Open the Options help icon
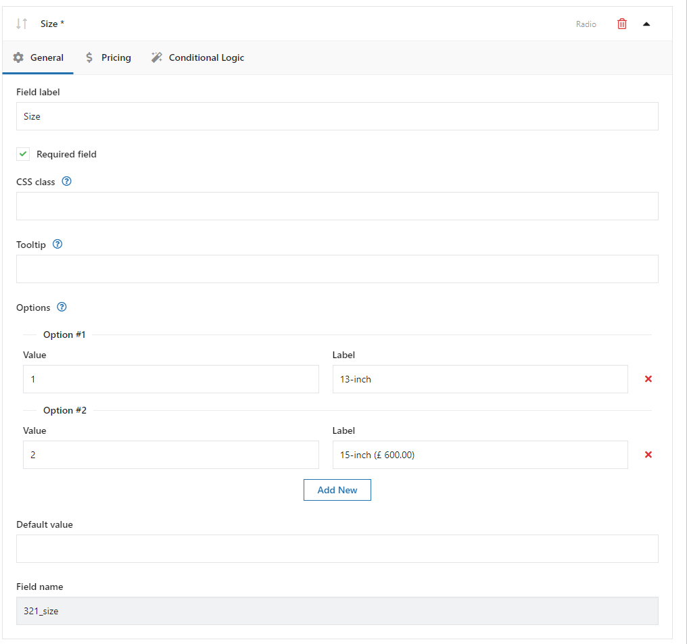This screenshot has height=644, width=687. point(62,307)
